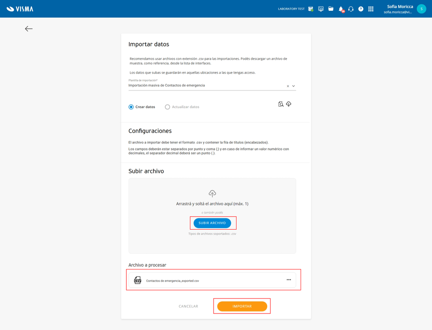This screenshot has height=330, width=432.
Task: Click the CSV file icon
Action: point(138,280)
